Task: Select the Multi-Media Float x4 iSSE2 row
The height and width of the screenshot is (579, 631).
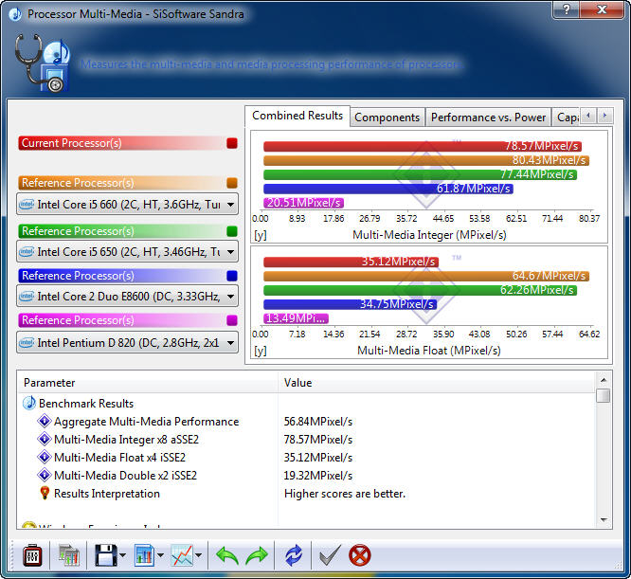Action: click(306, 458)
